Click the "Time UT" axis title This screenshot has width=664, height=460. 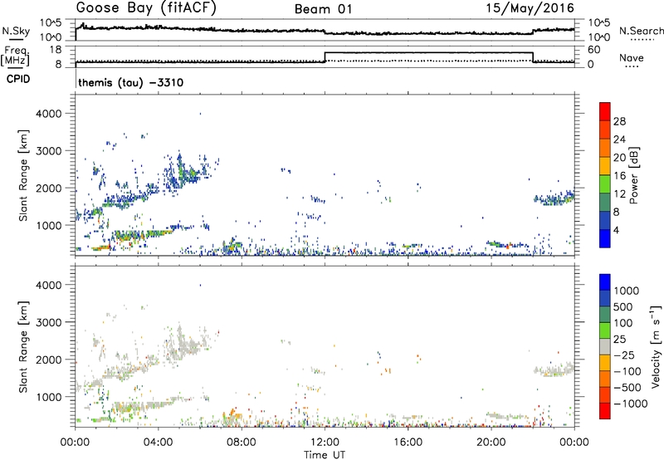[325, 455]
